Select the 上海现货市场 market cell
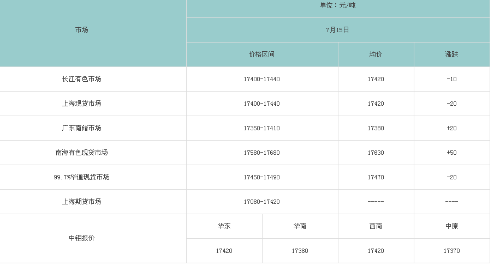 point(81,104)
